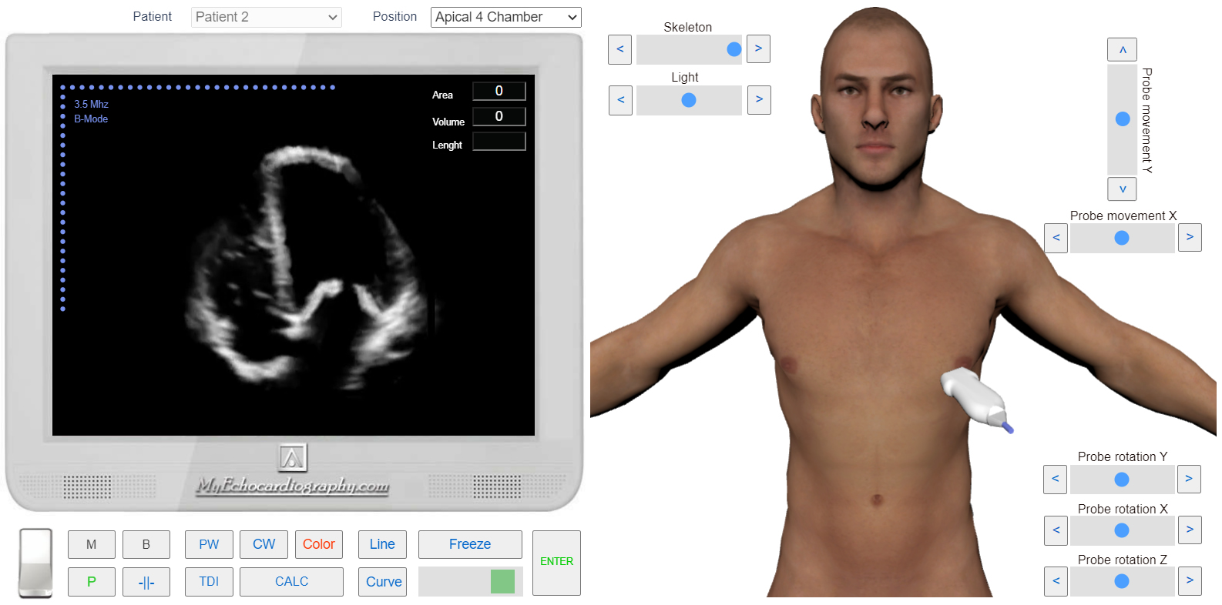Decrease Probe rotation X with left arrow

click(1056, 530)
